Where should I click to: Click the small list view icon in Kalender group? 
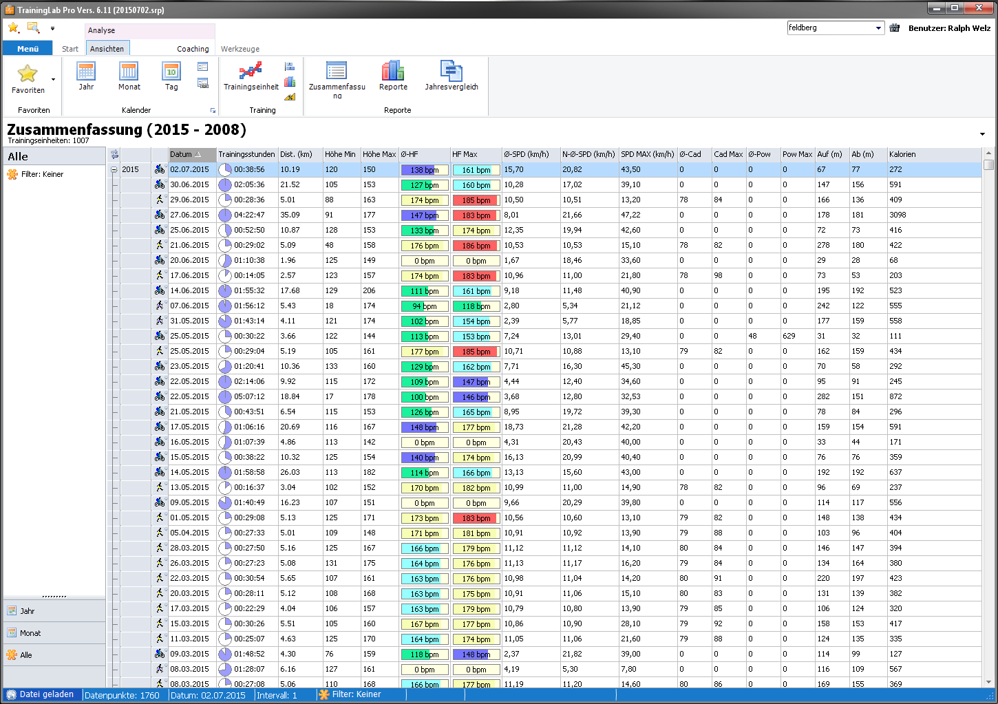(203, 67)
